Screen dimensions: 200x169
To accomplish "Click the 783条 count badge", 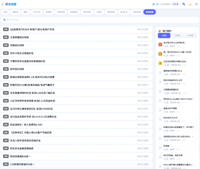I will tap(176, 4).
